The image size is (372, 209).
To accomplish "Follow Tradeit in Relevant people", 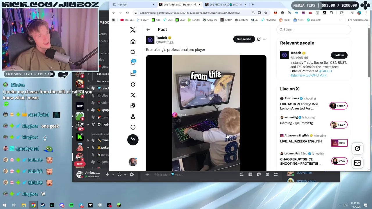I will 339,55.
